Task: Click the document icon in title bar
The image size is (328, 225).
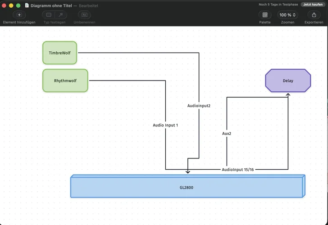Action: point(27,5)
